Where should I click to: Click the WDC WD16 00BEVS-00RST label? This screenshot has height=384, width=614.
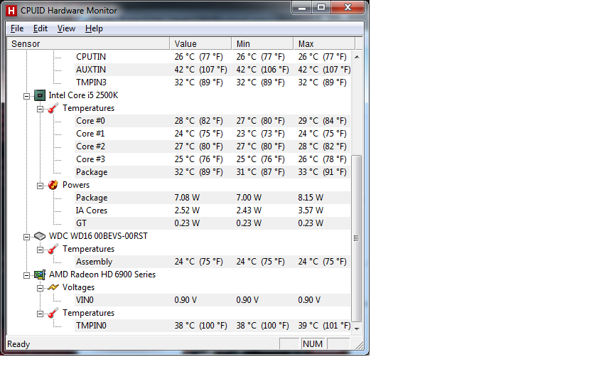(x=98, y=236)
